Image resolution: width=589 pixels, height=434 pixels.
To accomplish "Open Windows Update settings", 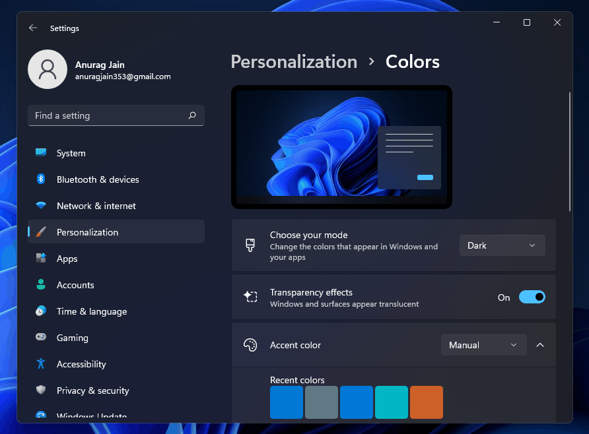I will point(116,414).
